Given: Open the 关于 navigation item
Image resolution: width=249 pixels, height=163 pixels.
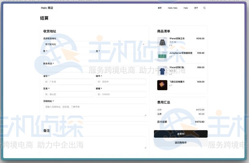Looking at the screenshot, I should pyautogui.click(x=196, y=8).
